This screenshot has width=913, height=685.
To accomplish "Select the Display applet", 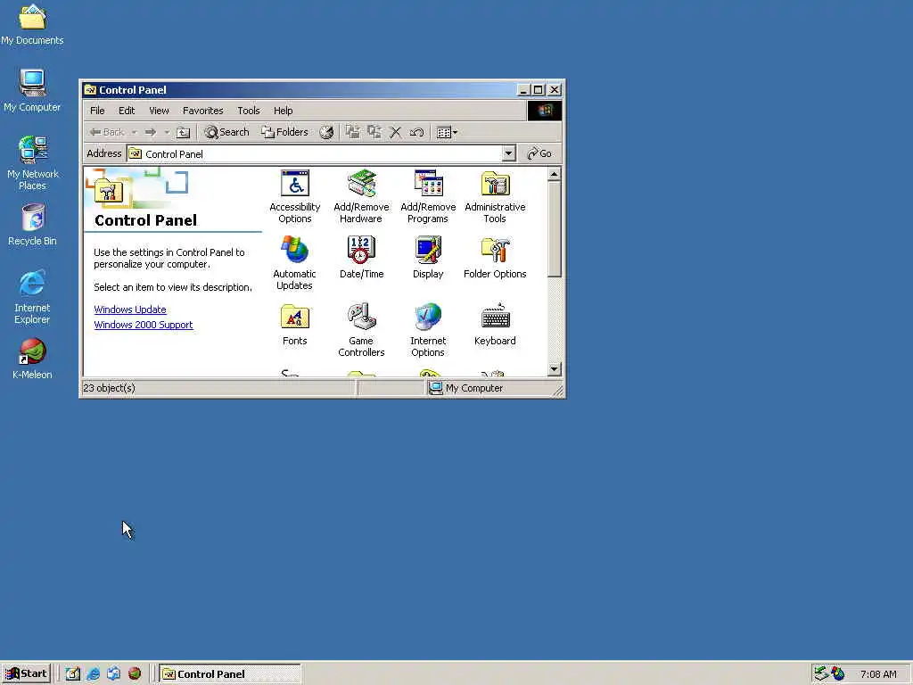I will (x=428, y=257).
